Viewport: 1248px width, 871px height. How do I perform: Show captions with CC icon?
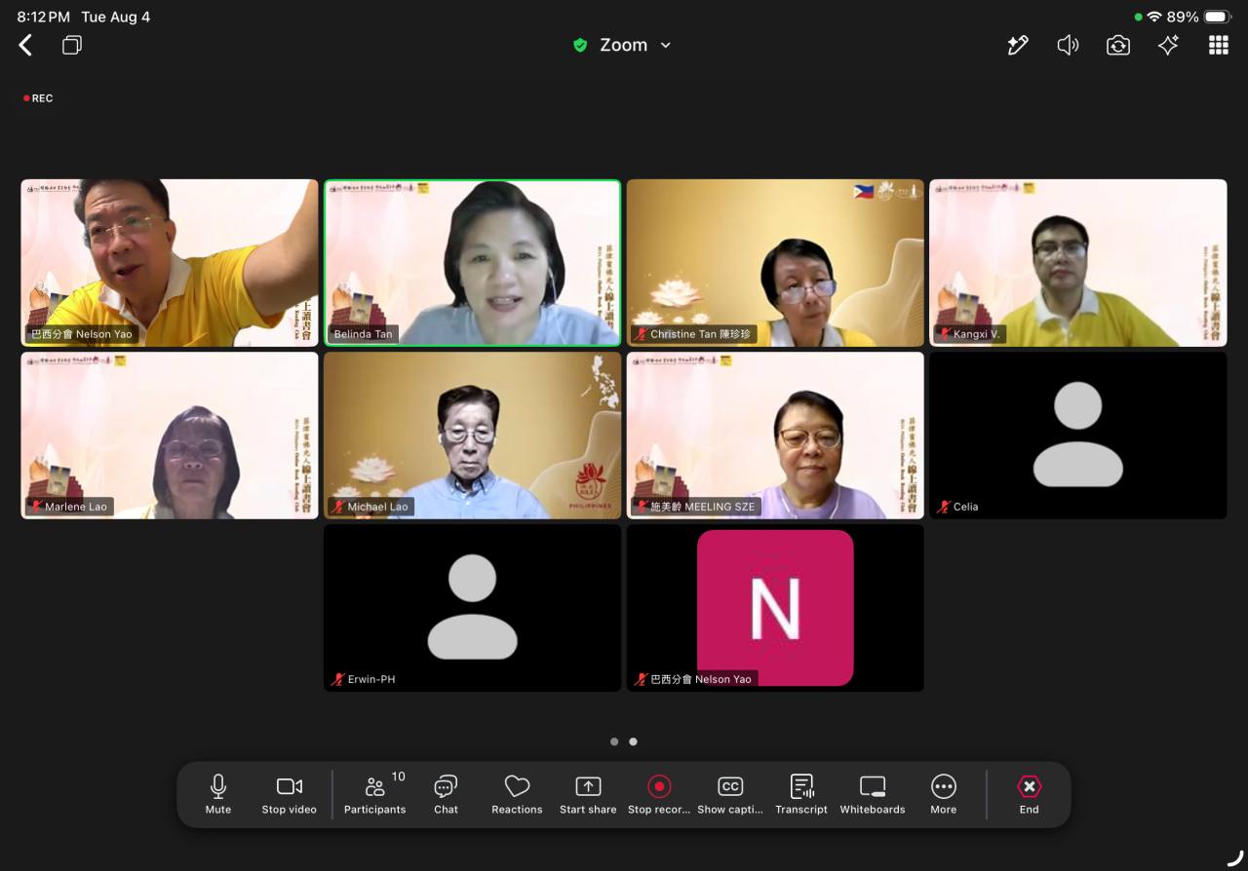coord(730,794)
